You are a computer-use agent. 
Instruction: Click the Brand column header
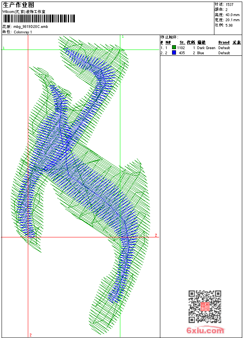(224, 42)
